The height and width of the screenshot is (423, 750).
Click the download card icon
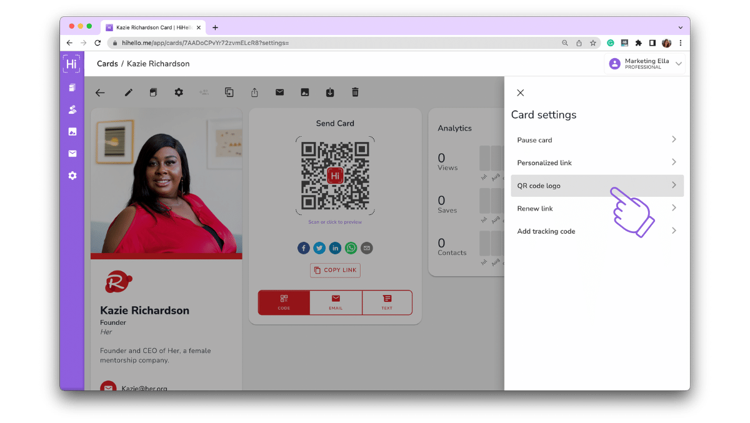tap(329, 92)
